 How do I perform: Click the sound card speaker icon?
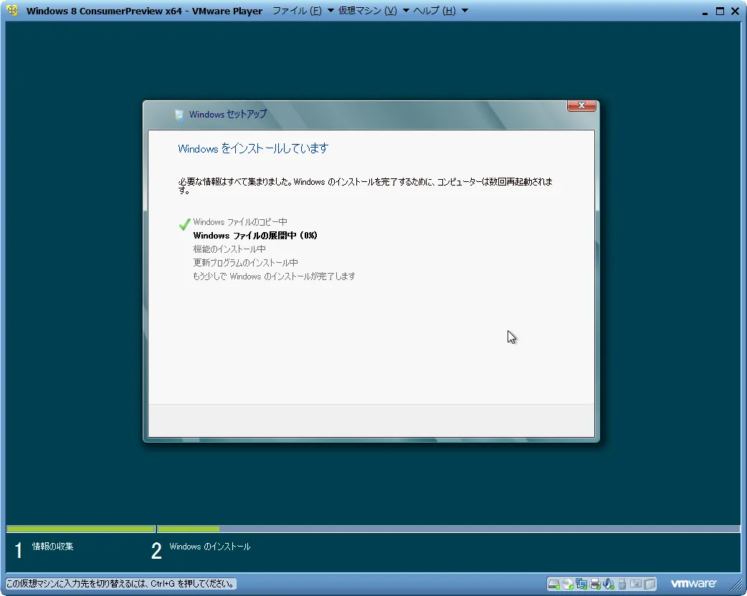[608, 584]
